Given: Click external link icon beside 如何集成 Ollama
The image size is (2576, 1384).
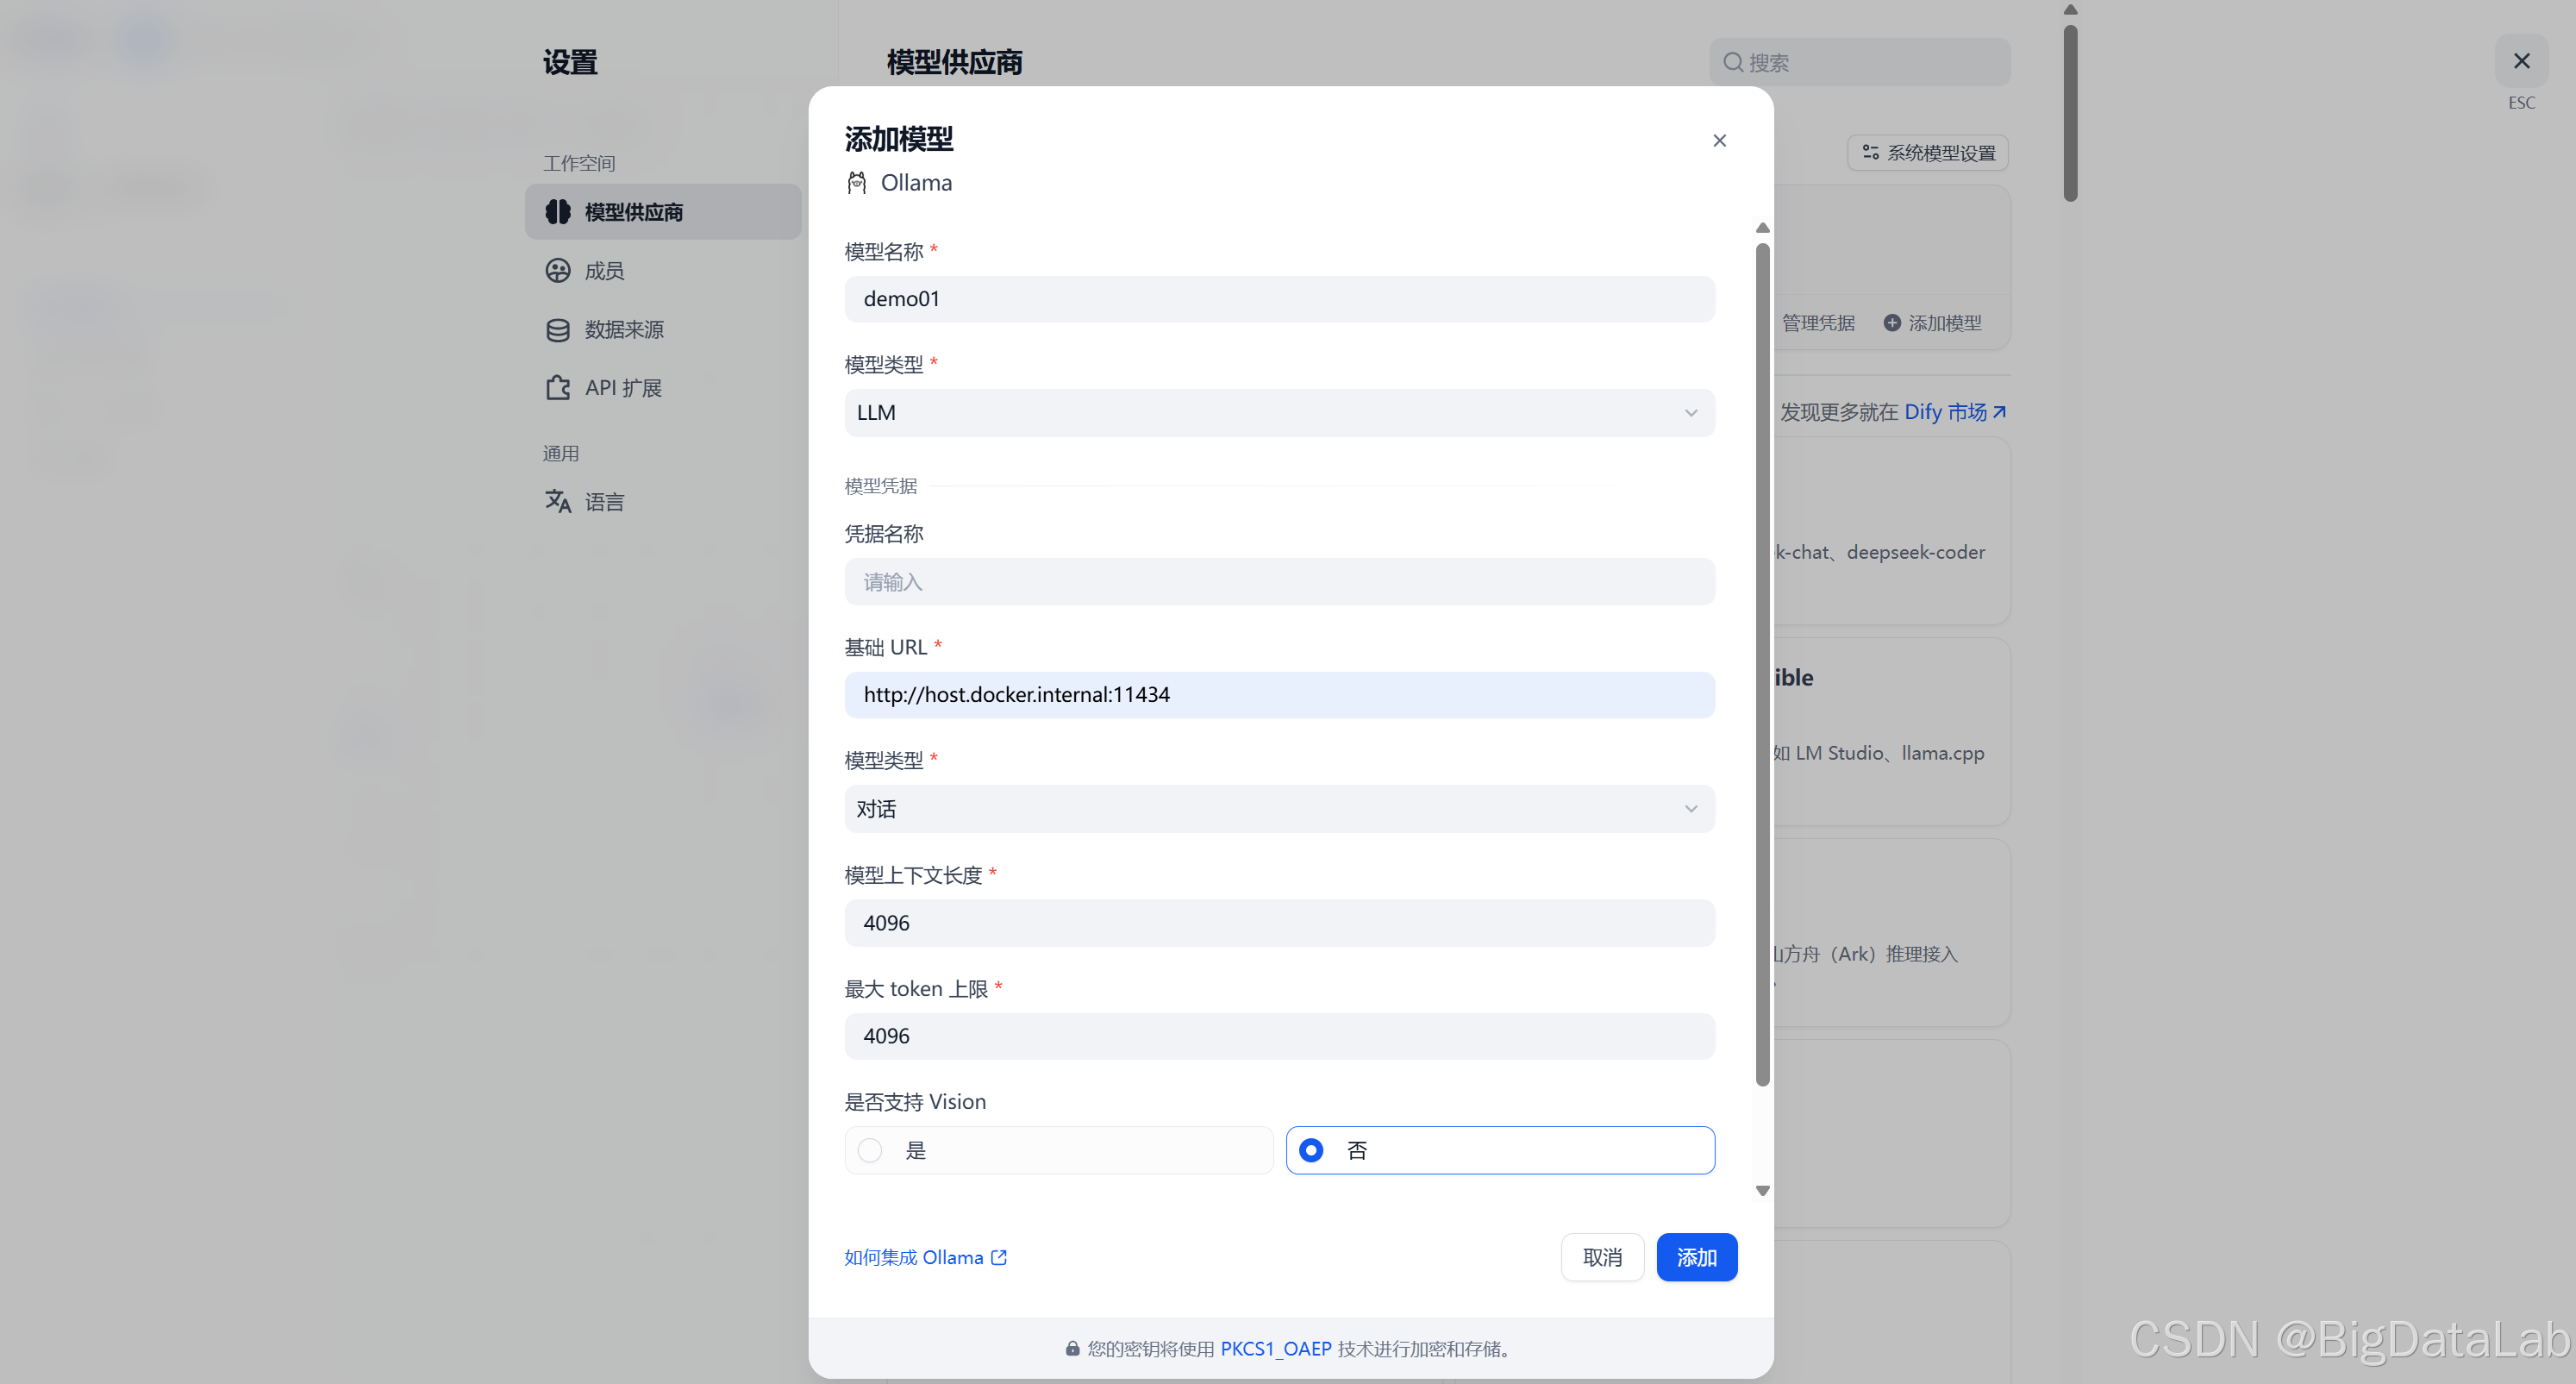Looking at the screenshot, I should (x=999, y=1257).
